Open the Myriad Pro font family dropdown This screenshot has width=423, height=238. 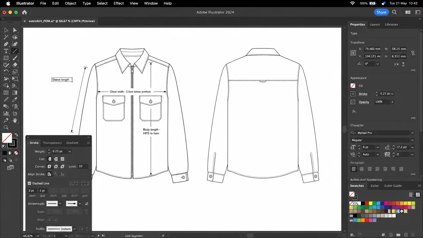click(x=412, y=133)
